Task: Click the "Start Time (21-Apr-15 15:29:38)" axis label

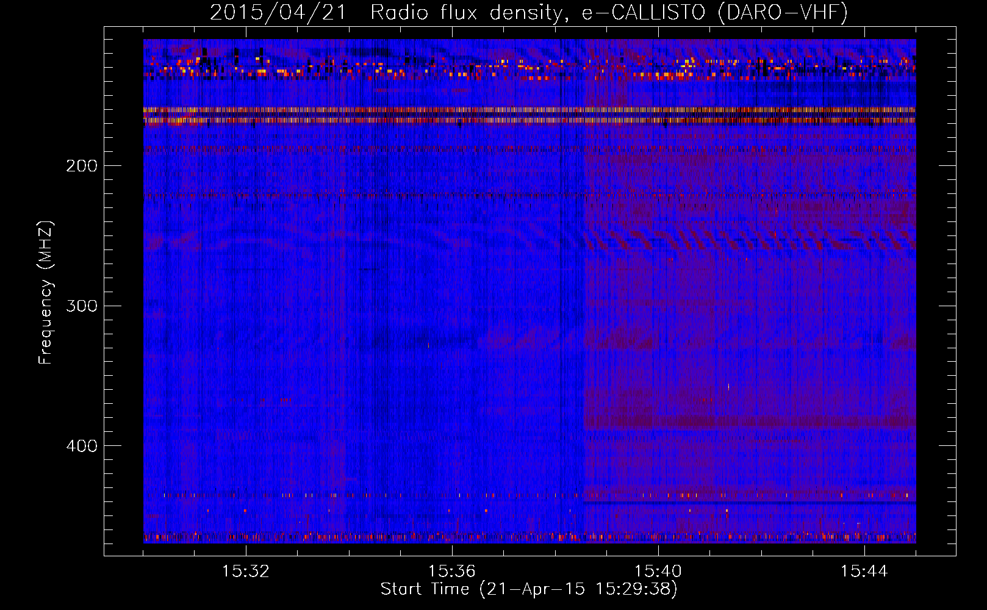Action: 529,589
